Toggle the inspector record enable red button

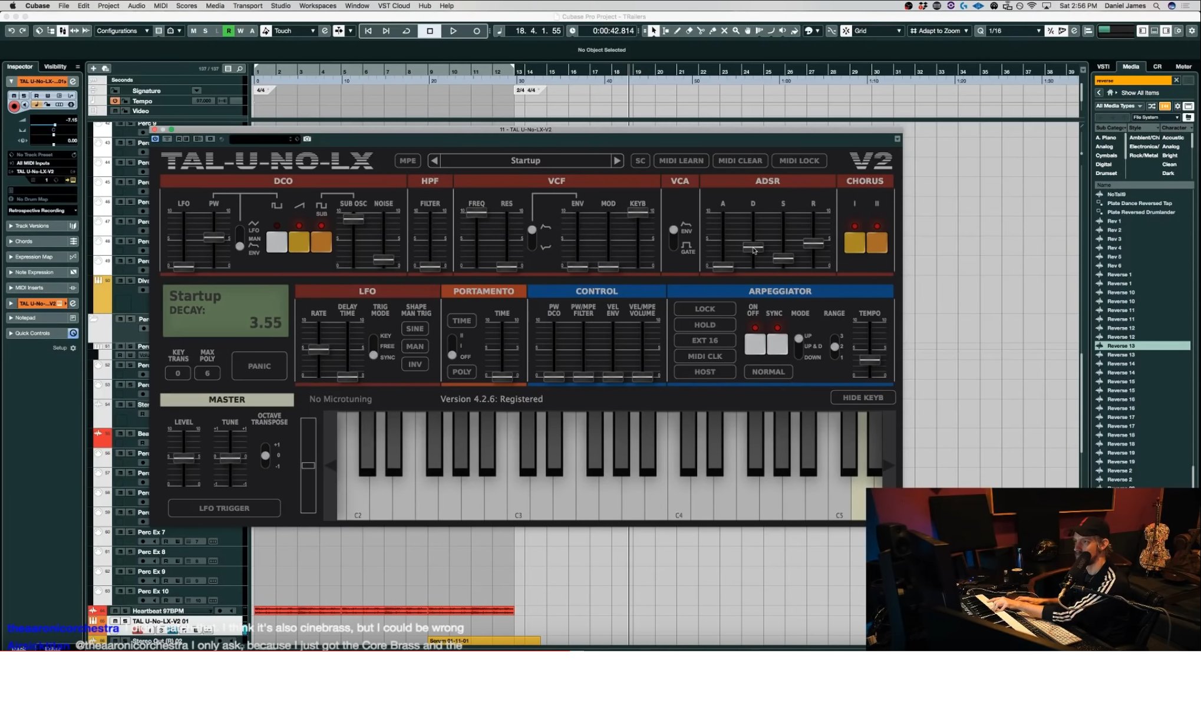14,105
